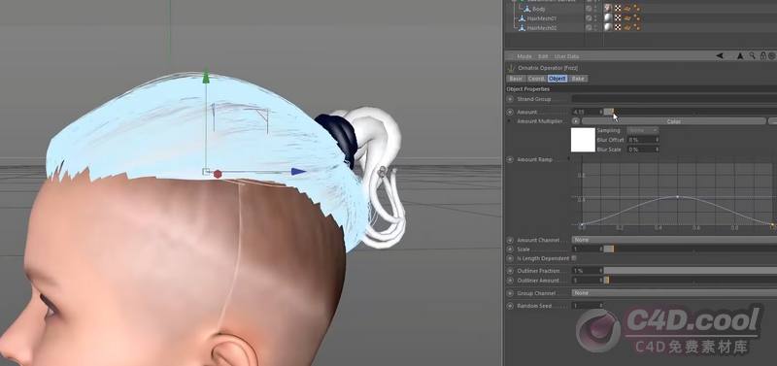This screenshot has width=777, height=366.
Task: Toggle the Is Length Dependent animation dot
Action: (511, 258)
